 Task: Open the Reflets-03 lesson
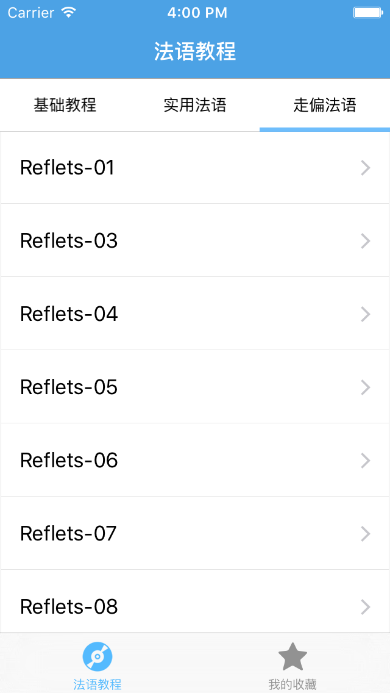tap(195, 240)
